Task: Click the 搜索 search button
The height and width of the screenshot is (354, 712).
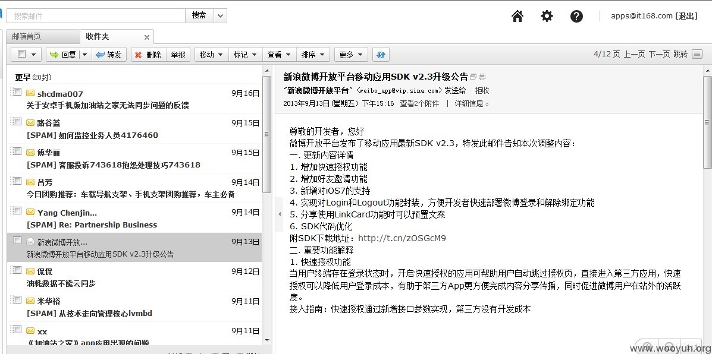Action: 199,15
